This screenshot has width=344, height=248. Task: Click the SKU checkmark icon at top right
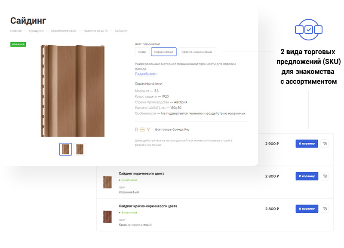pos(308,29)
